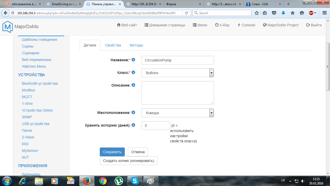Image resolution: width=330 pixels, height=186 pixels.
Task: Open MQTT in the sidebar
Action: 27,97
